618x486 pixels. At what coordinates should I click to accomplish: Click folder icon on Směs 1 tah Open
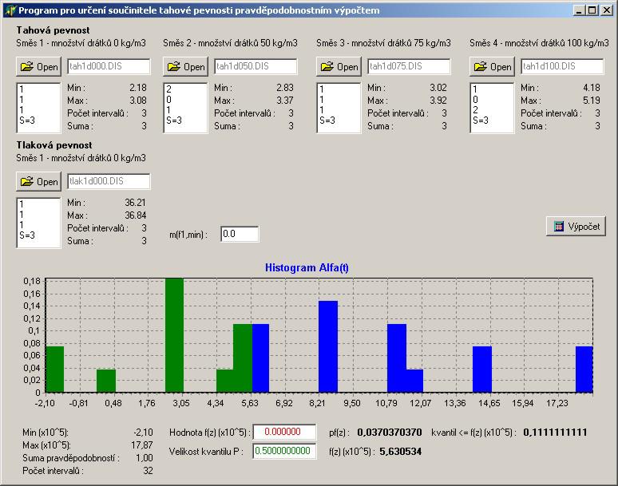pos(27,66)
